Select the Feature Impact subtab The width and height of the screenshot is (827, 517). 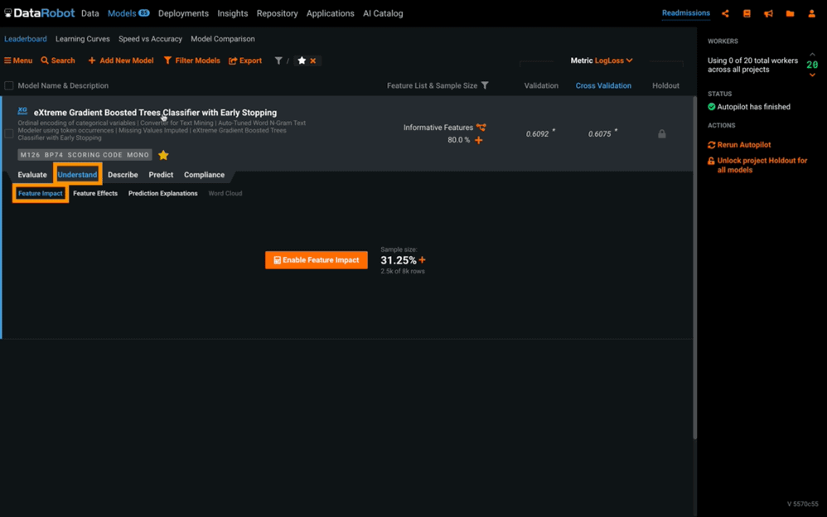[x=40, y=194]
